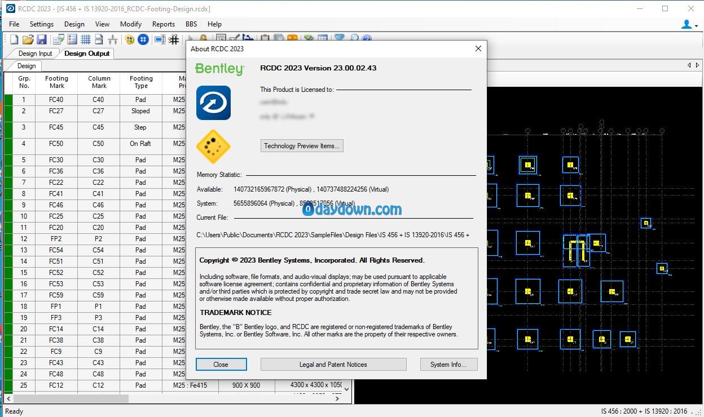704x417 pixels.
Task: Click the Footing Type column header
Action: pos(141,82)
